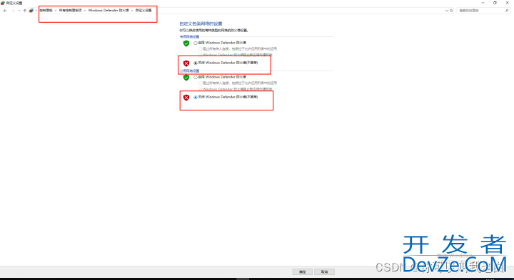Refresh the page with refresh icon
Viewport: 514px width, 280px height.
pyautogui.click(x=451, y=11)
